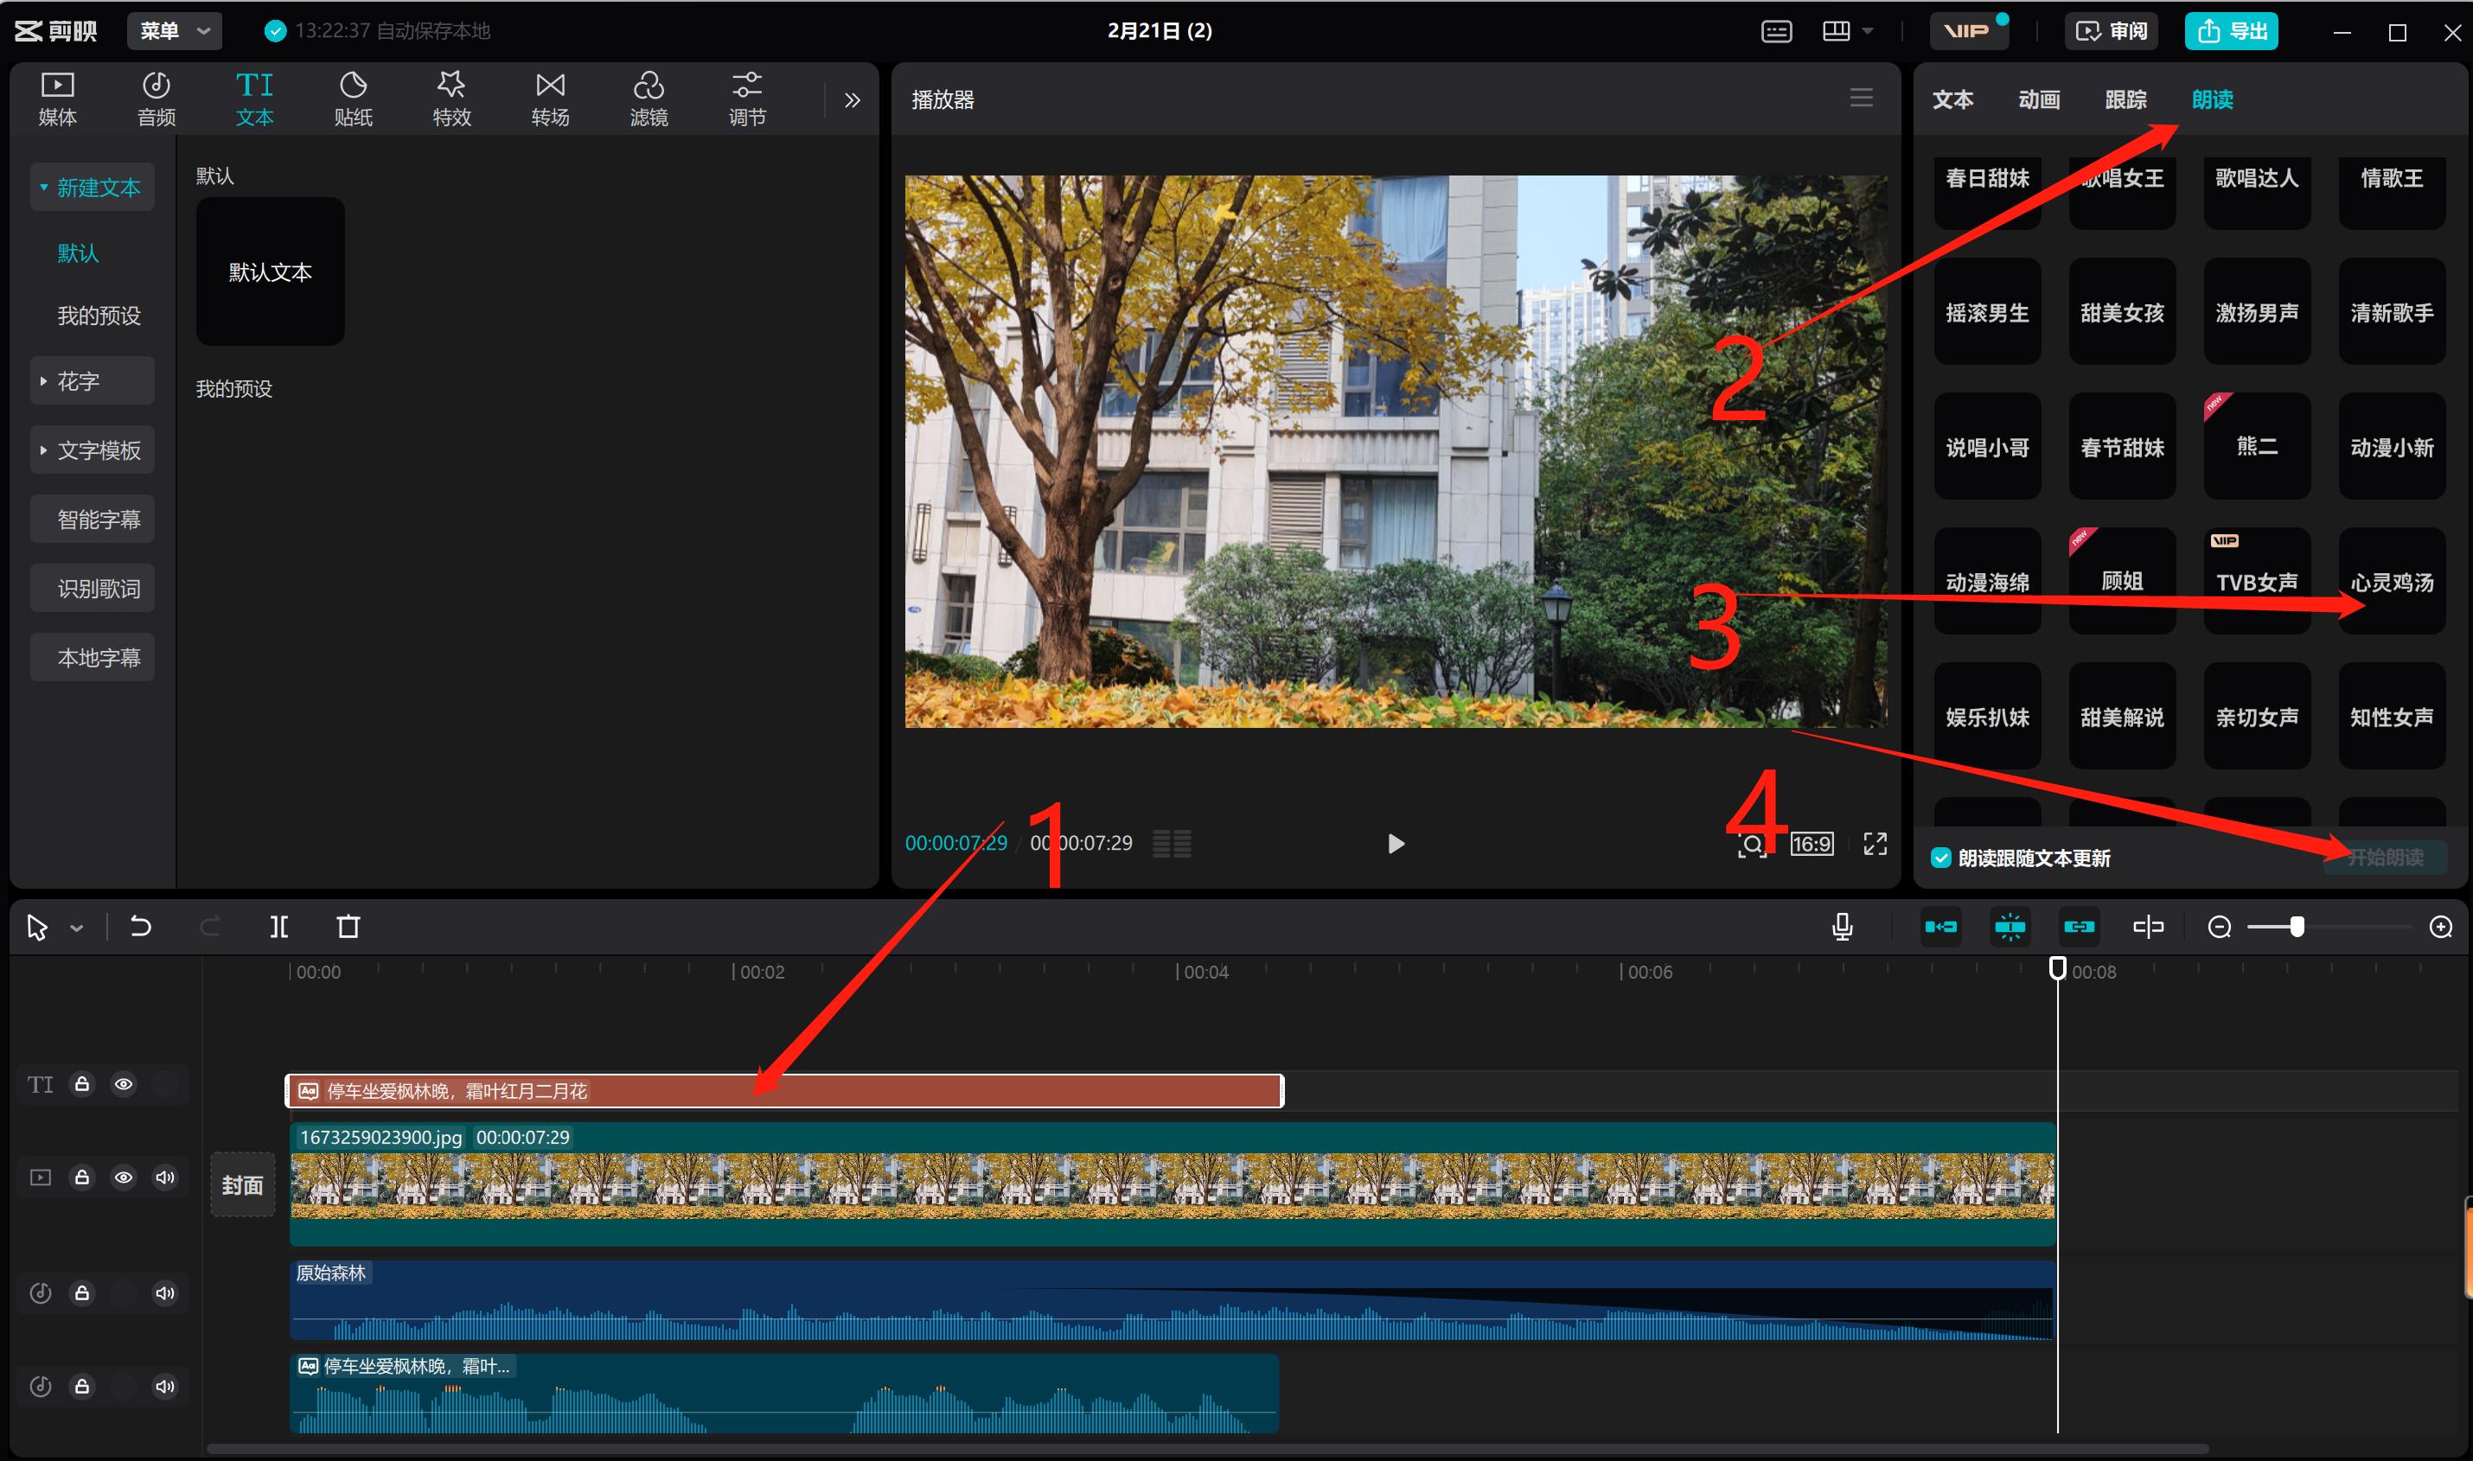Click the microphone record voiceover icon
Viewport: 2473px width, 1461px height.
coord(1842,927)
